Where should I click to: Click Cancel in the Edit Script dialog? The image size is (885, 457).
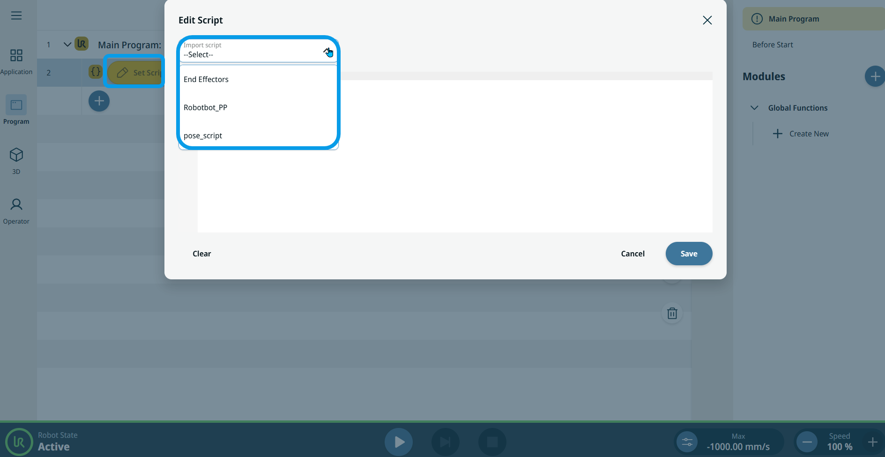632,254
